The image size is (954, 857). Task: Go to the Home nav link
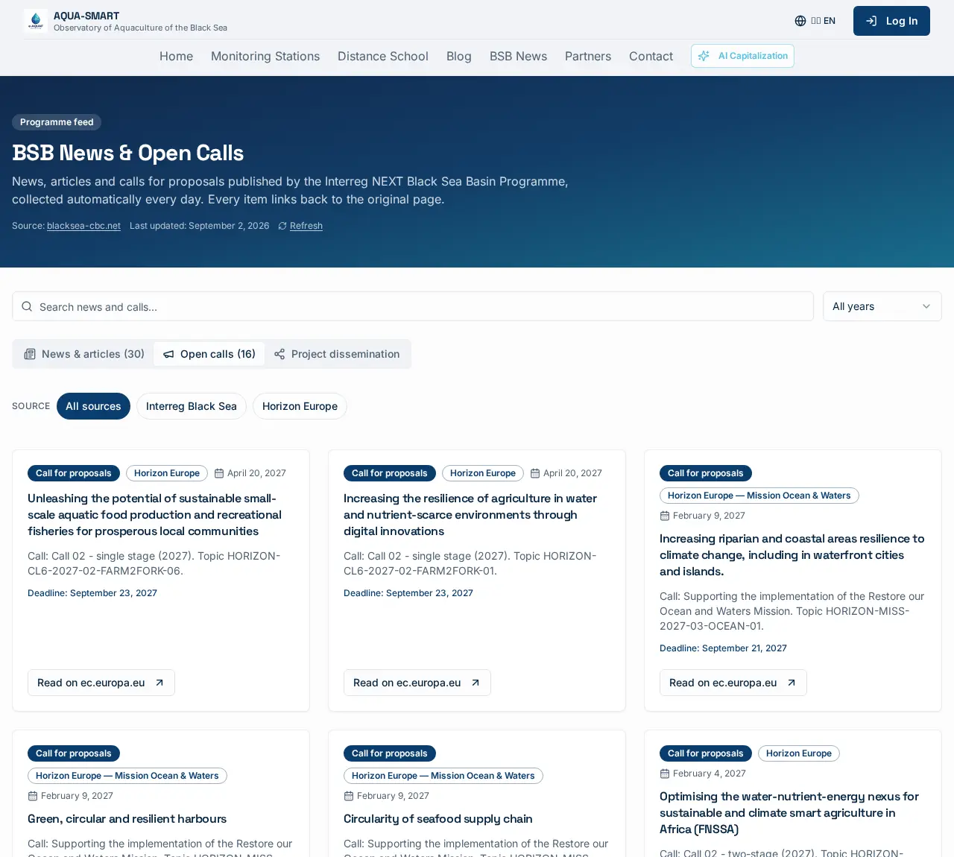click(x=176, y=56)
